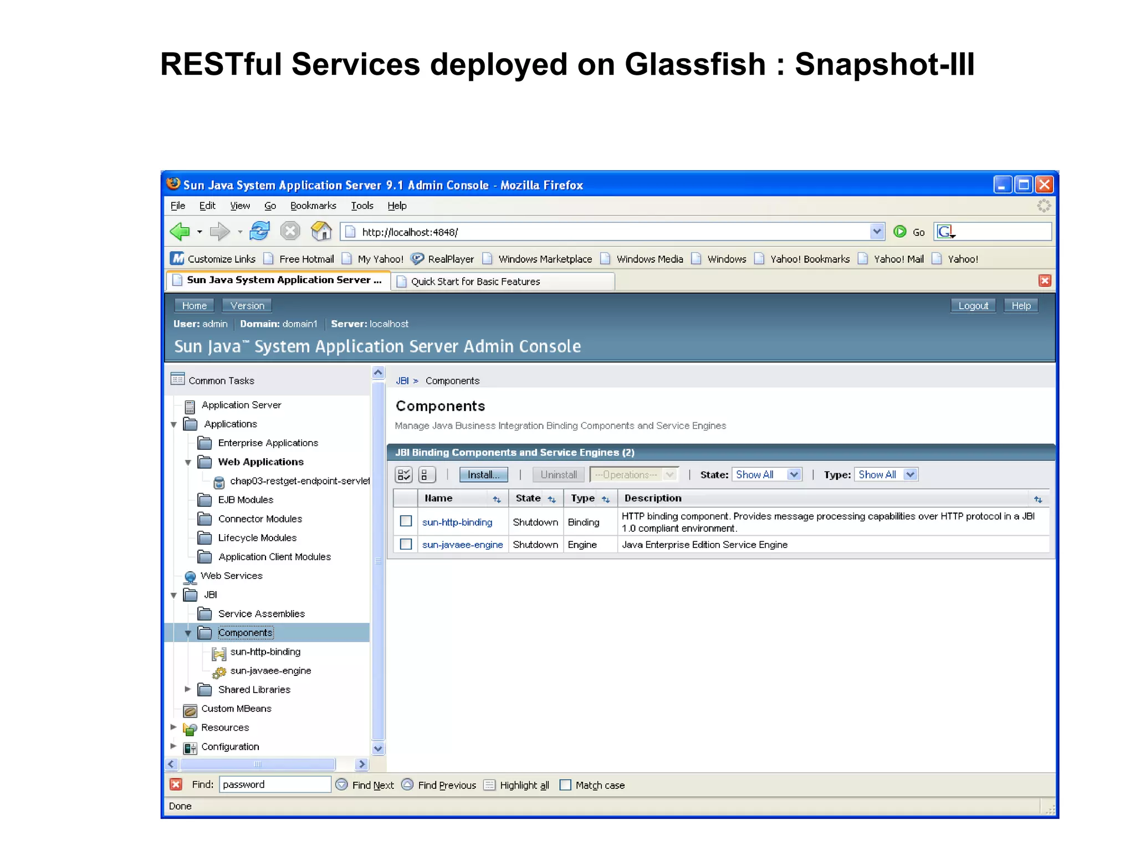Tick the sun-http-binding row checkbox

[406, 521]
